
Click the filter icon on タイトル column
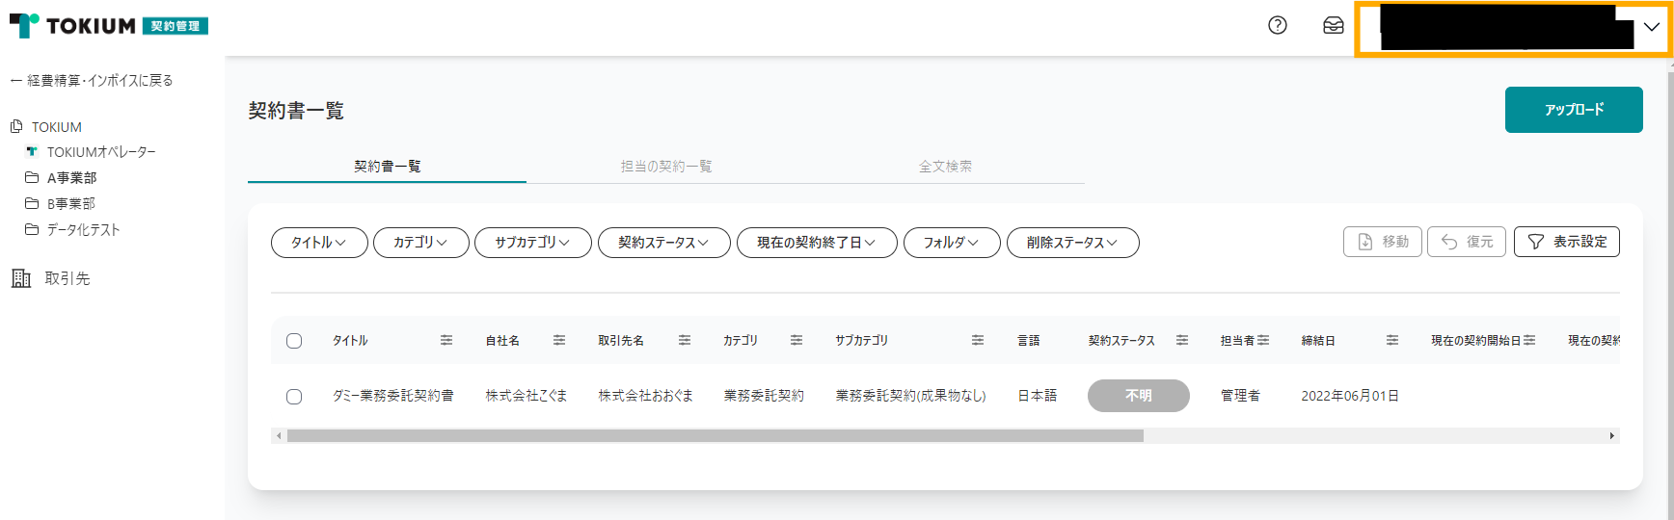(x=446, y=340)
